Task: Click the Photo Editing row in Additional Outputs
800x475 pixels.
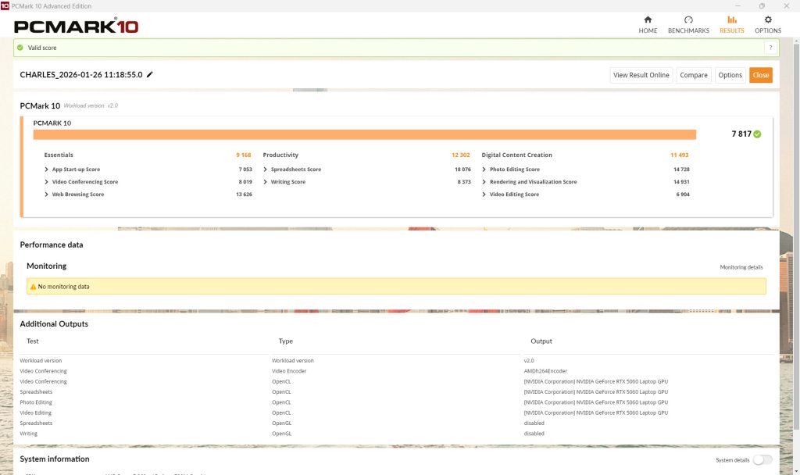Action: tap(396, 402)
